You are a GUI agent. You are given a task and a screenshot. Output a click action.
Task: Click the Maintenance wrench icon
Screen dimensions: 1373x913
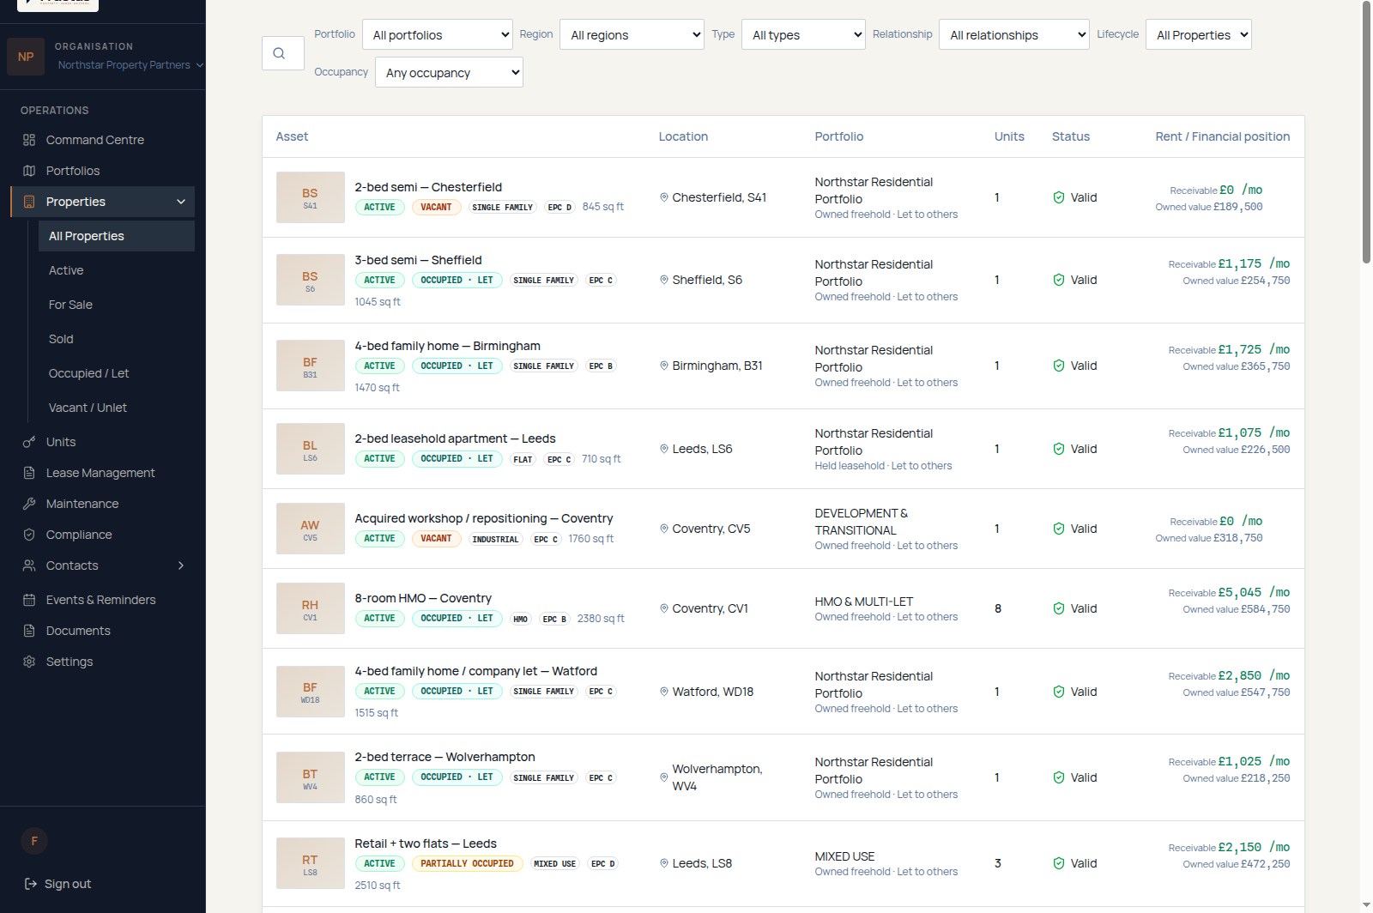pyautogui.click(x=29, y=504)
